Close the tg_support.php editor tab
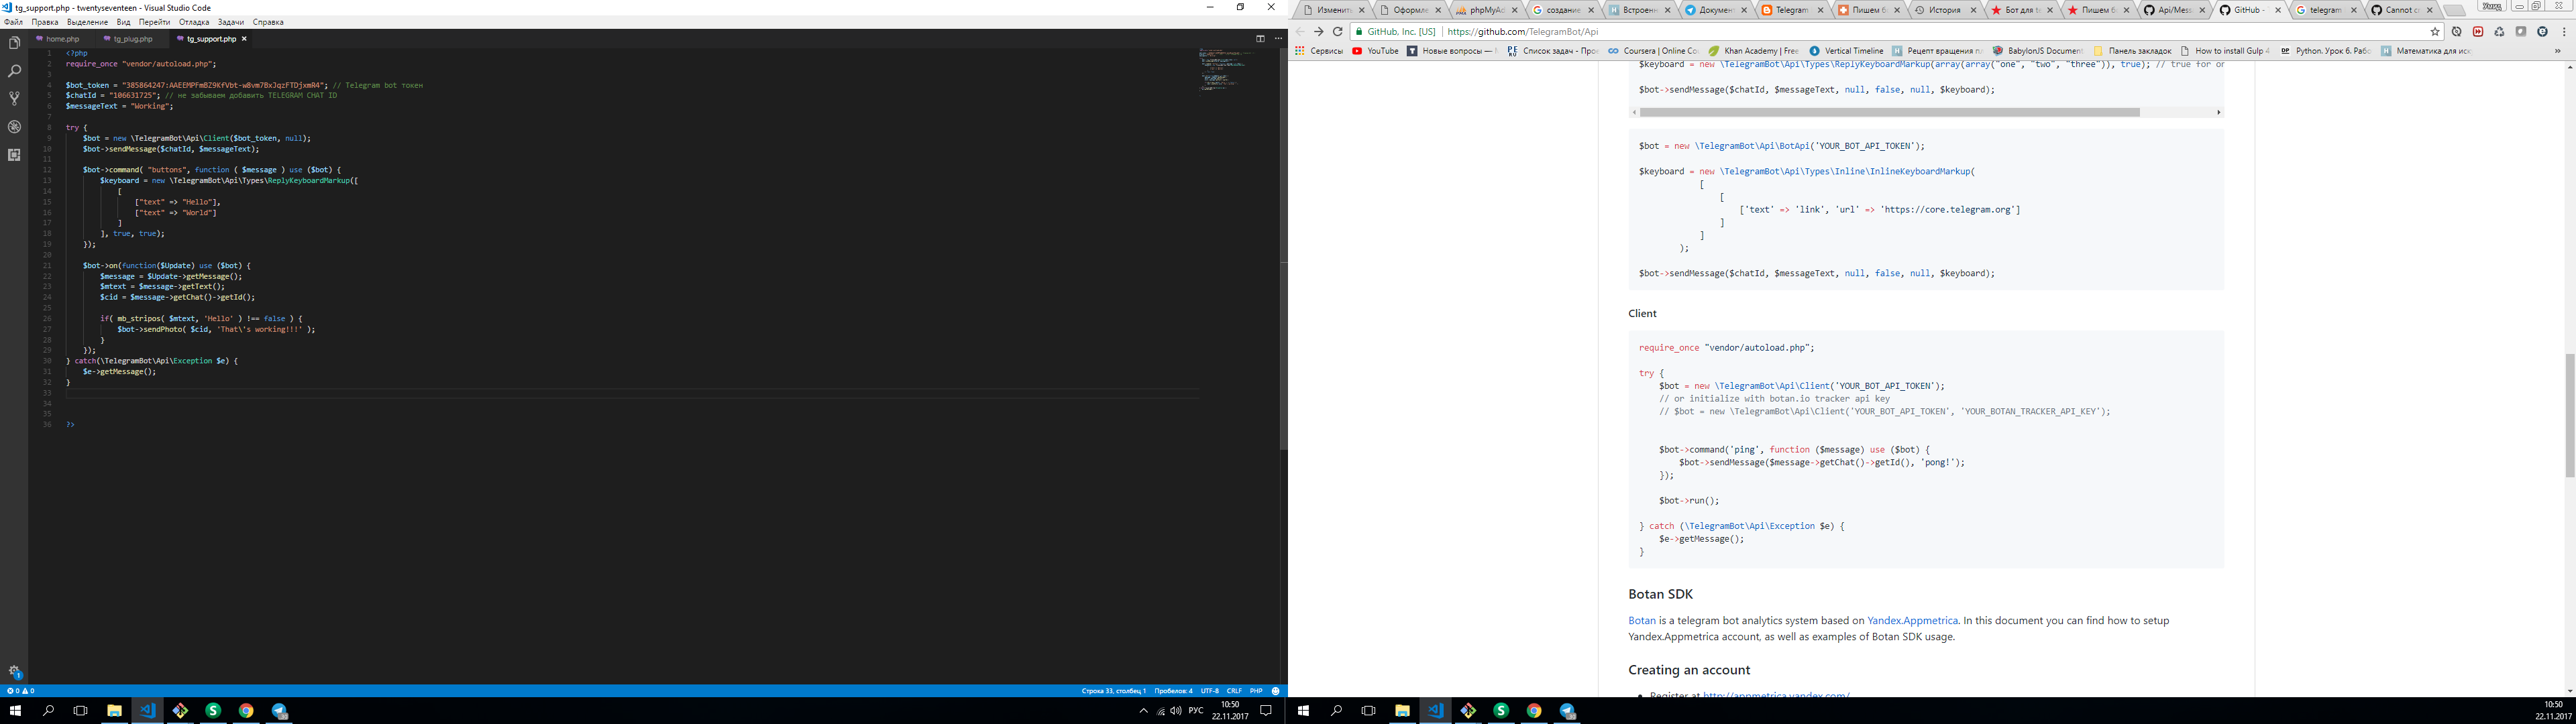2576x724 pixels. 244,39
